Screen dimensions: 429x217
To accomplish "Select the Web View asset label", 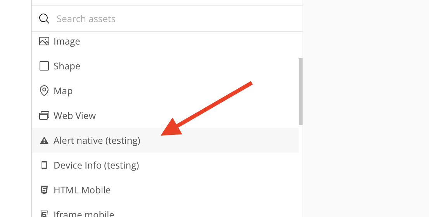I will coord(74,116).
